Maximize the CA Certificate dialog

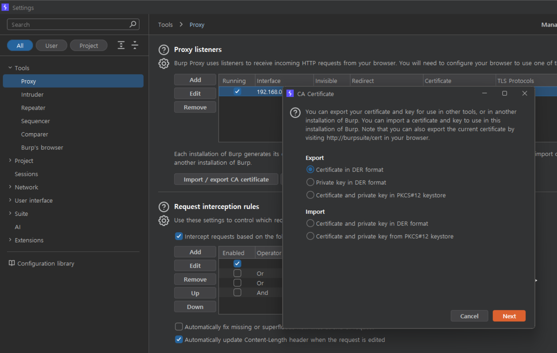505,93
